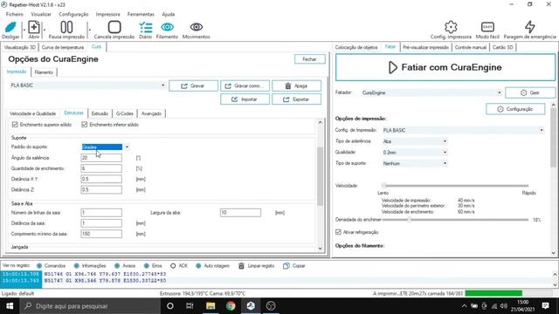Toggle Filamento visibility eye icon

coord(167,27)
